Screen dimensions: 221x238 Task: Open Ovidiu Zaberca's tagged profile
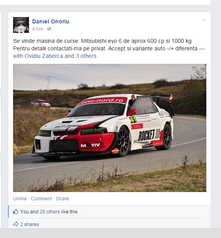[44, 56]
